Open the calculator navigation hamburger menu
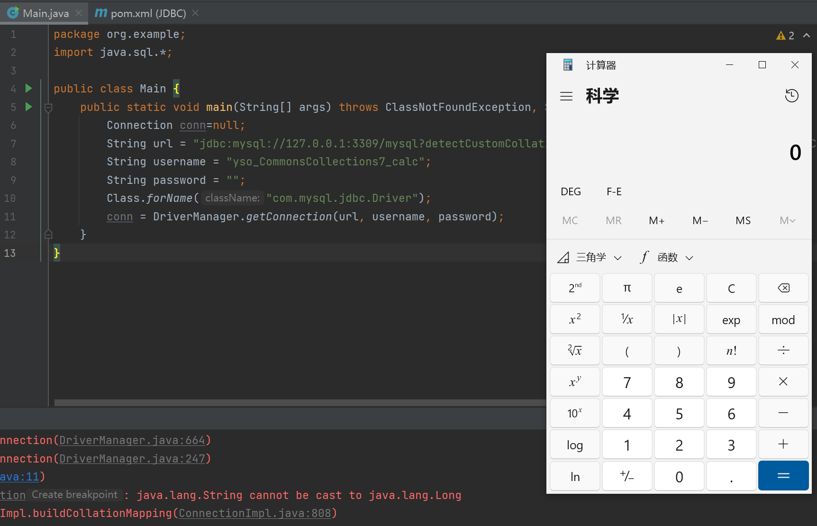817x526 pixels. pos(566,96)
